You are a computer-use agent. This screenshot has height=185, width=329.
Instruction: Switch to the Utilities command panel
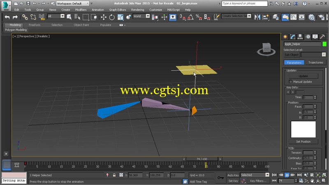[x=323, y=37]
